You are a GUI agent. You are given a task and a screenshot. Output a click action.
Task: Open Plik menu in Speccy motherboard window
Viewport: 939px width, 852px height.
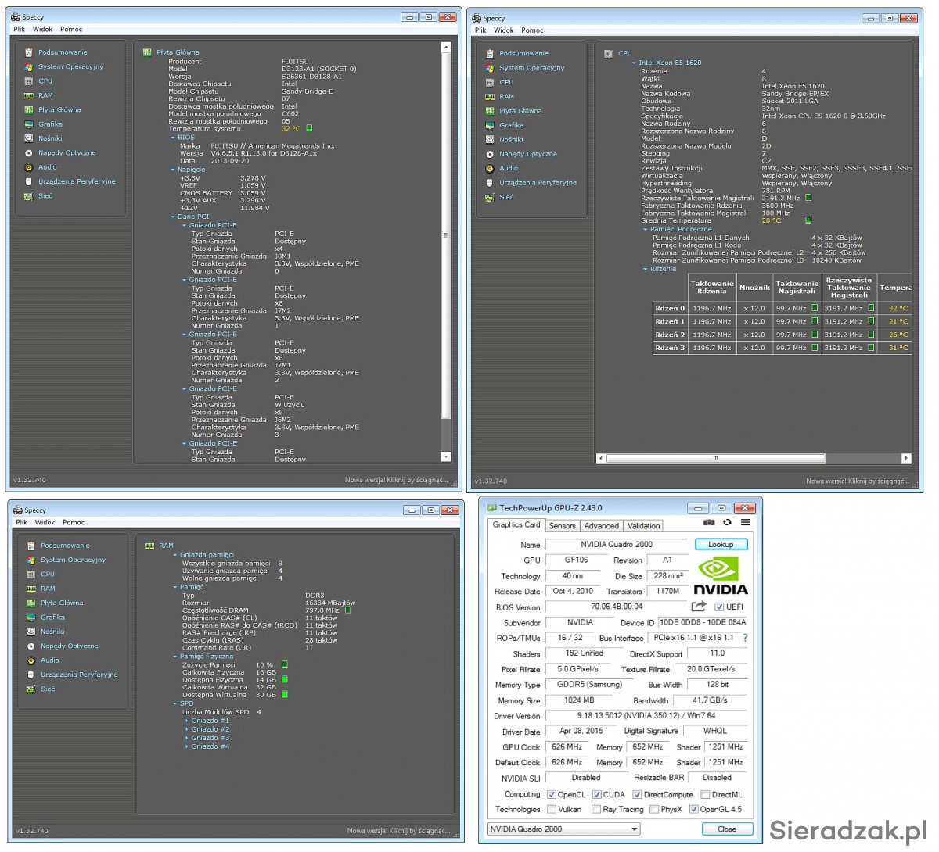click(20, 29)
